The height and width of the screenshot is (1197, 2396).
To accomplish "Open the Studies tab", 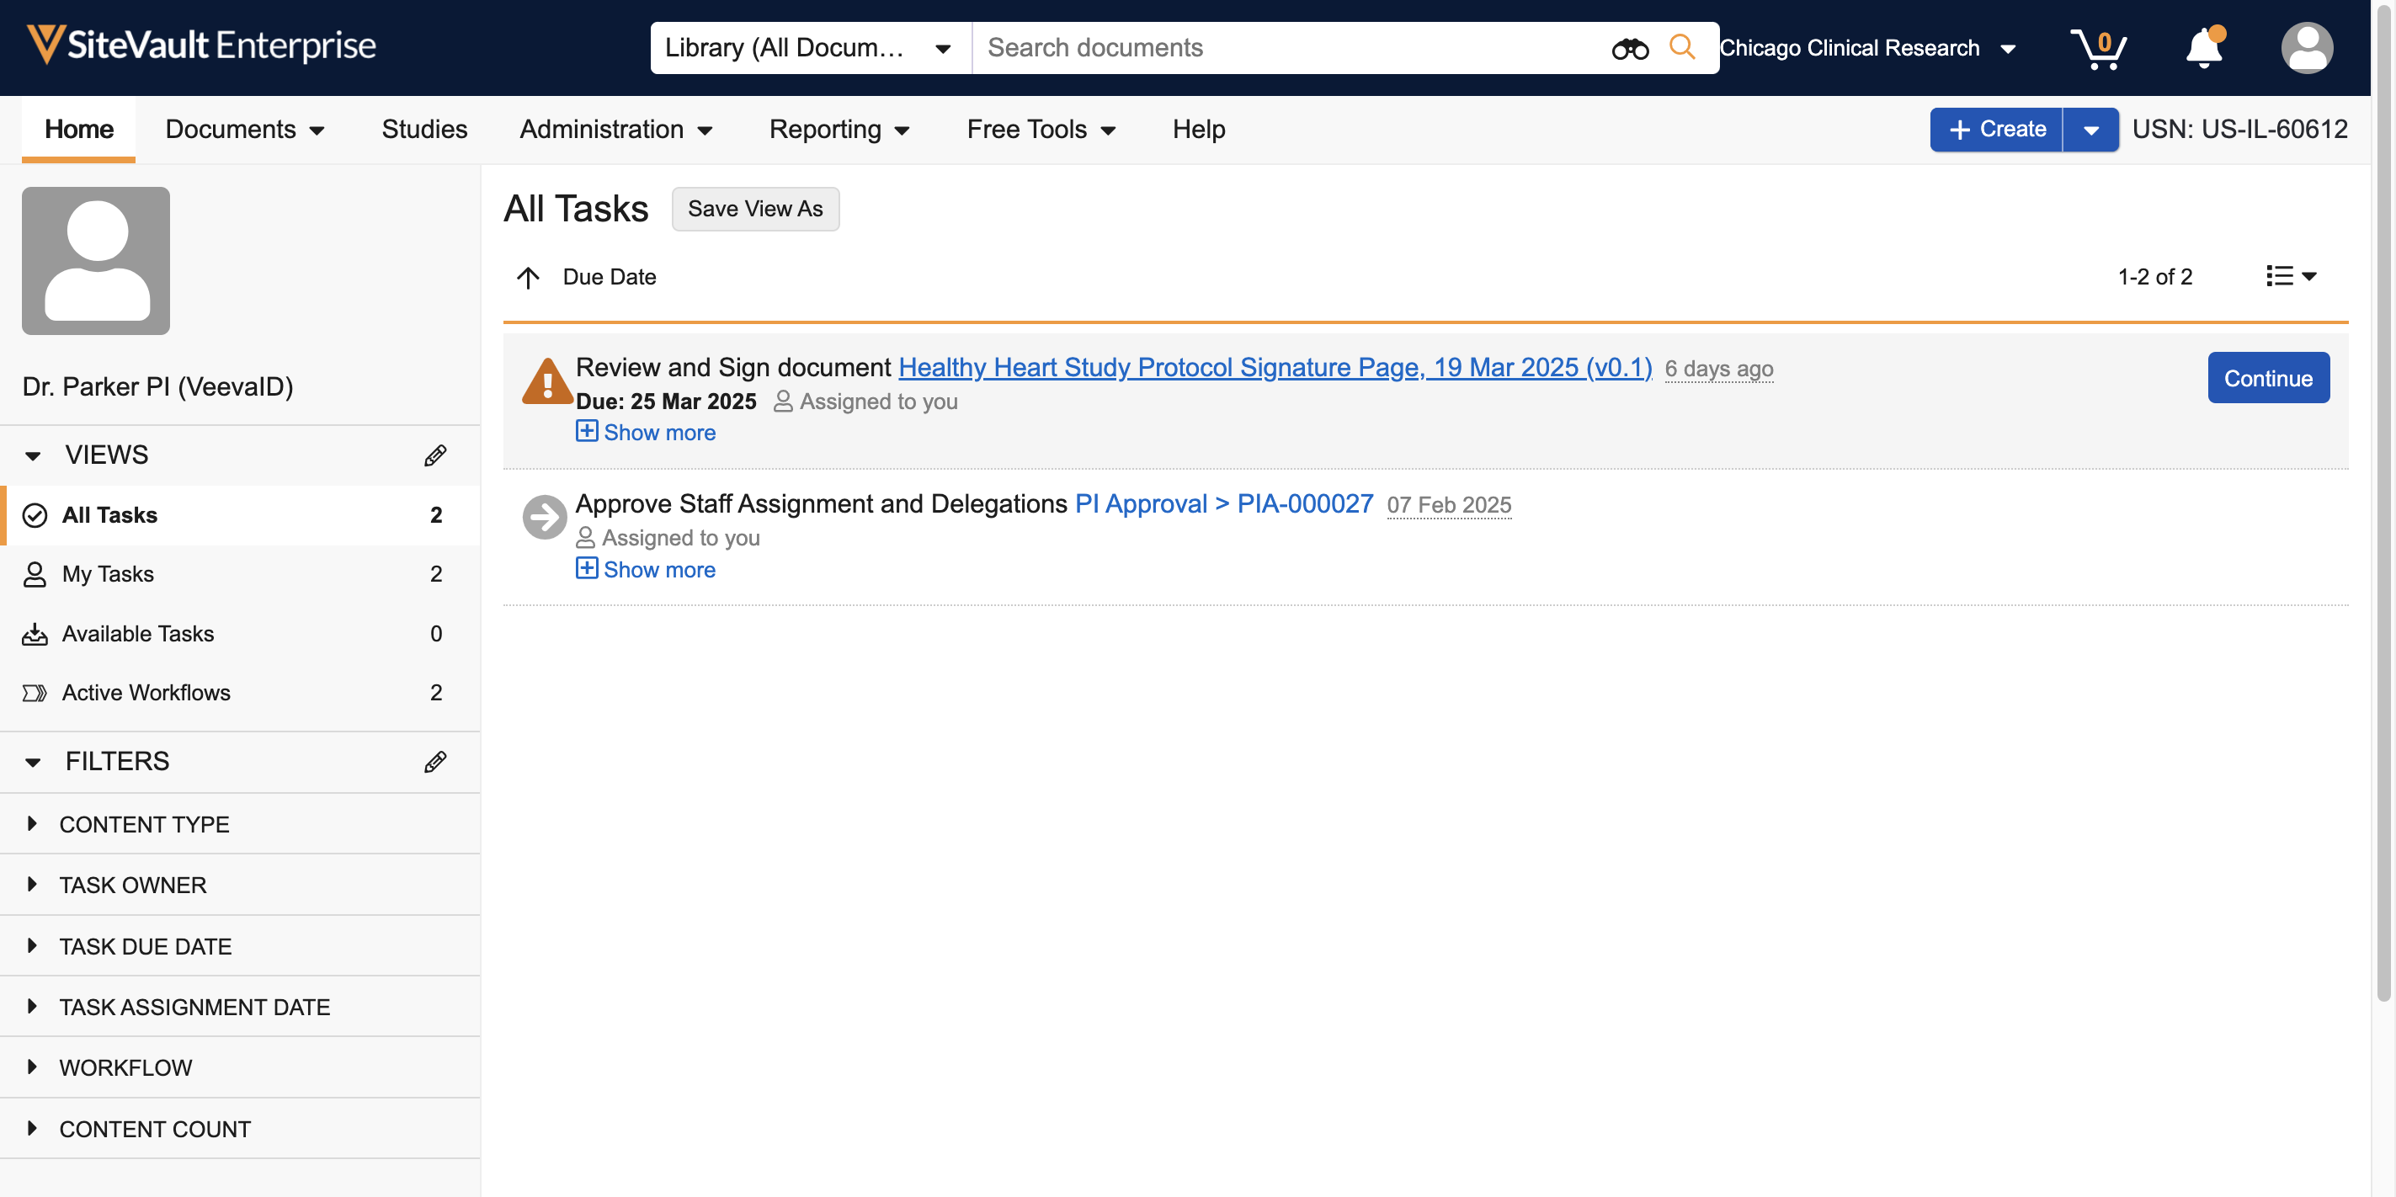I will tap(424, 130).
